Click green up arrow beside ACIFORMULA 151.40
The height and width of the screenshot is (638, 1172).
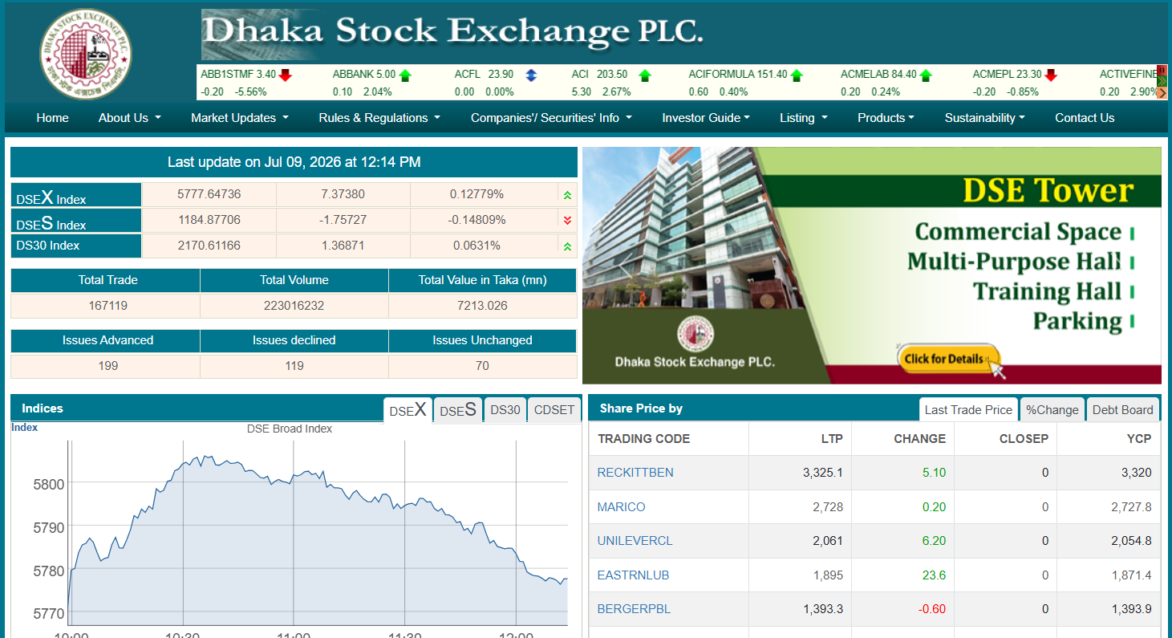click(797, 75)
